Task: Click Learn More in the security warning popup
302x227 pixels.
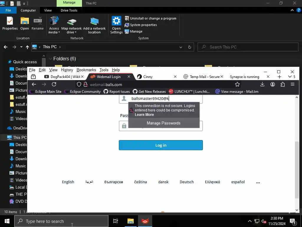Action: 144,115
